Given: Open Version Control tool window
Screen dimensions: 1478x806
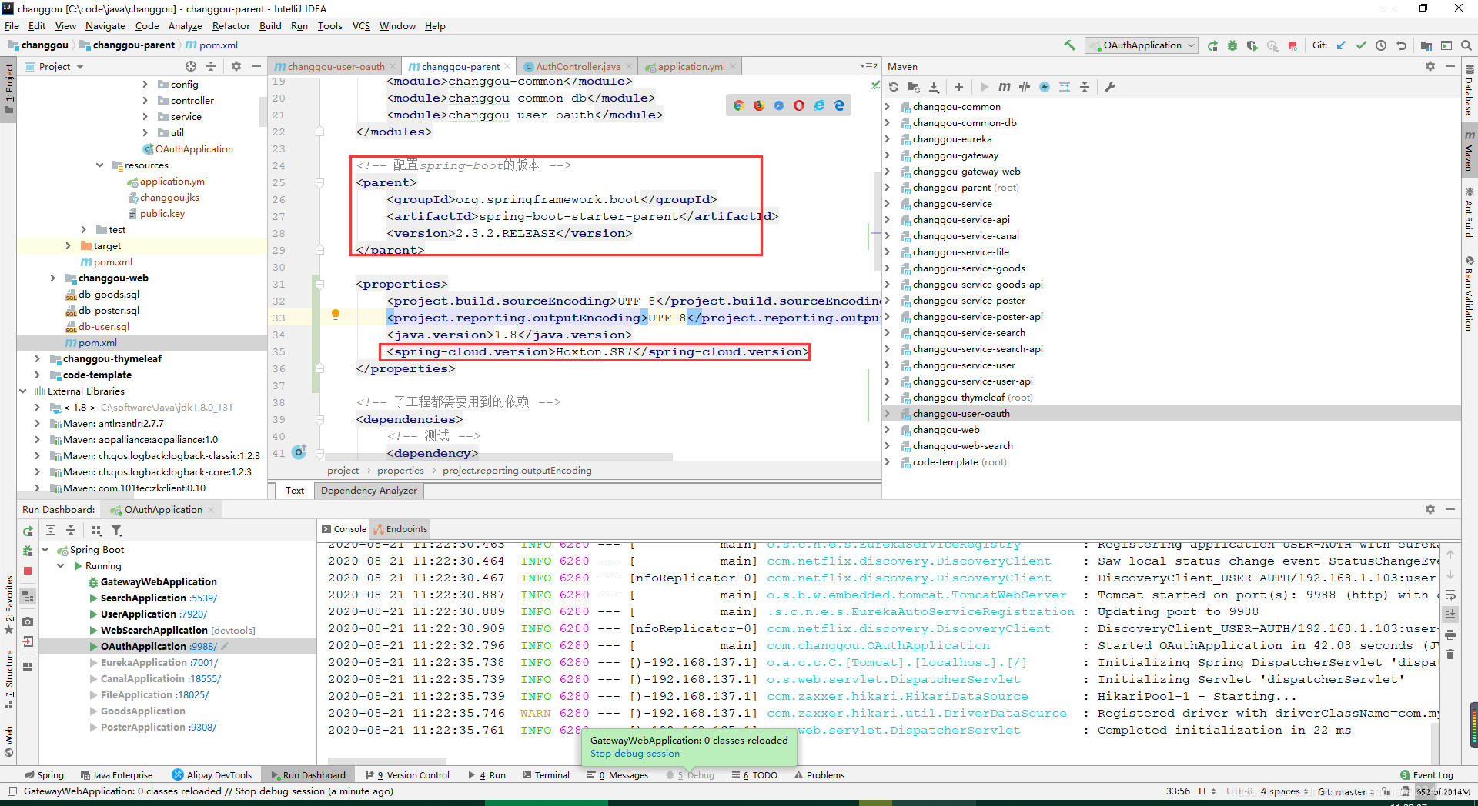Looking at the screenshot, I should (x=409, y=775).
